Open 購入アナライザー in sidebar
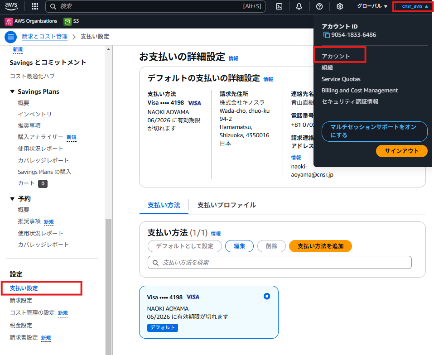This screenshot has height=355, width=434. (40, 137)
